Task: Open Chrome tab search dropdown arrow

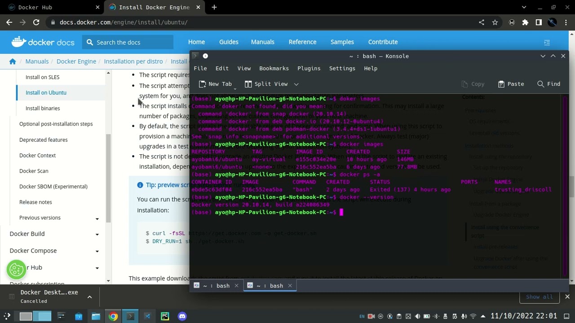Action: [524, 7]
